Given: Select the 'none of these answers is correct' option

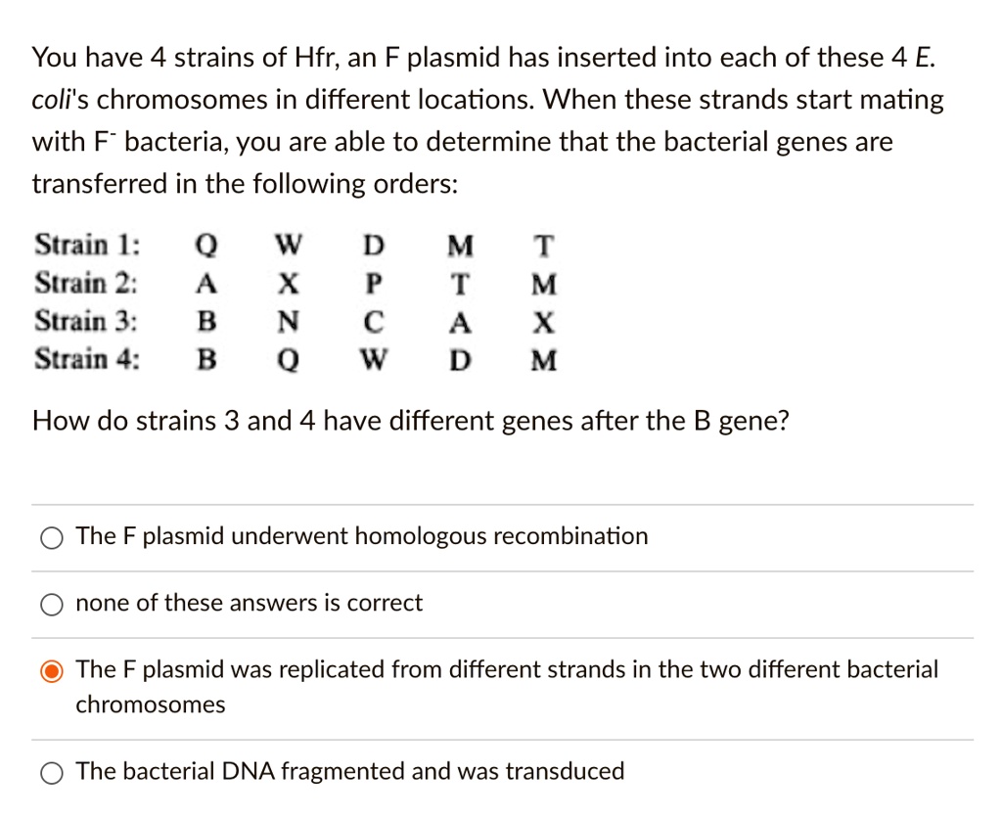Looking at the screenshot, I should coord(52,604).
